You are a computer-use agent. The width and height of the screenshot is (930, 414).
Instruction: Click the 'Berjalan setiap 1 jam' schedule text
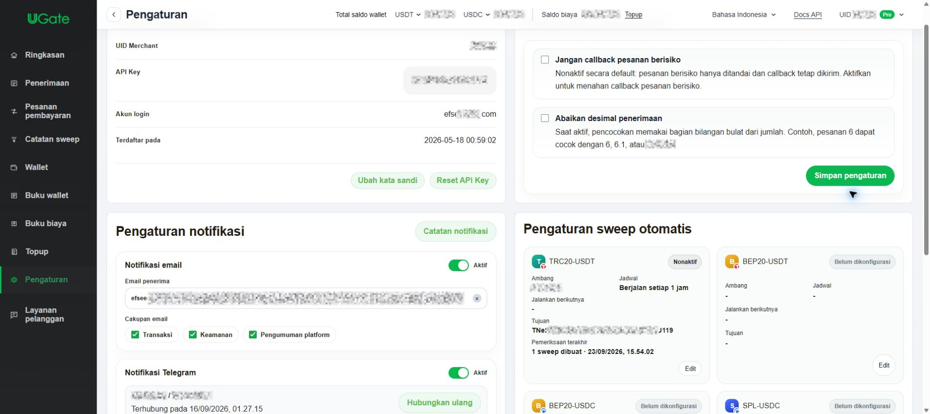coord(653,288)
